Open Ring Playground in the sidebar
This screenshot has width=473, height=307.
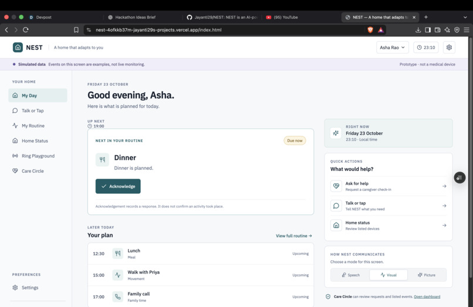[x=38, y=156]
